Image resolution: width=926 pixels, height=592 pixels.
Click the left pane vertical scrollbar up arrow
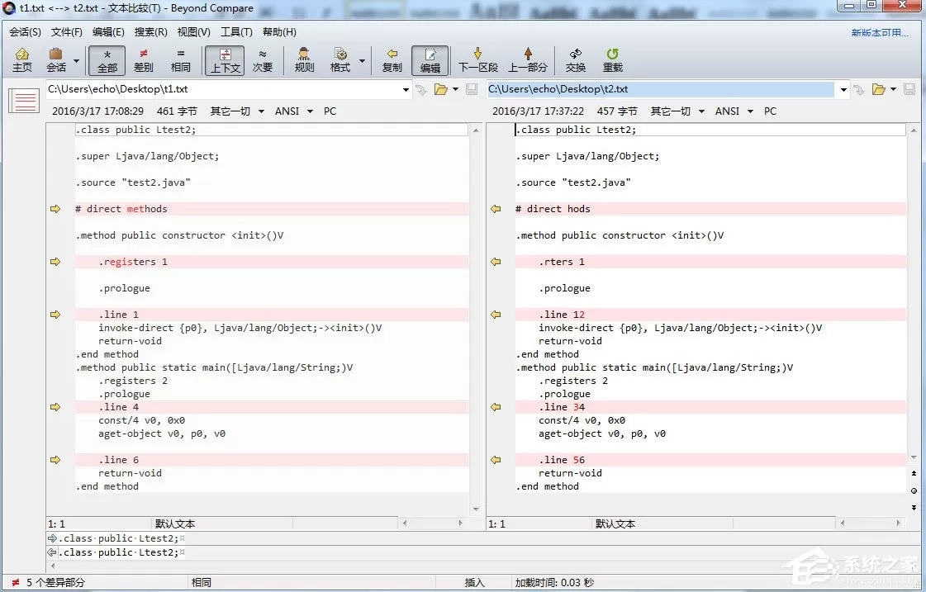coord(476,130)
